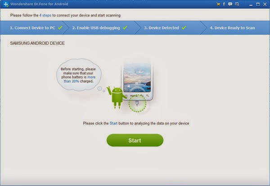Screen dimensions: 270x186
Task: Click the green Start button
Action: pyautogui.click(x=135, y=140)
